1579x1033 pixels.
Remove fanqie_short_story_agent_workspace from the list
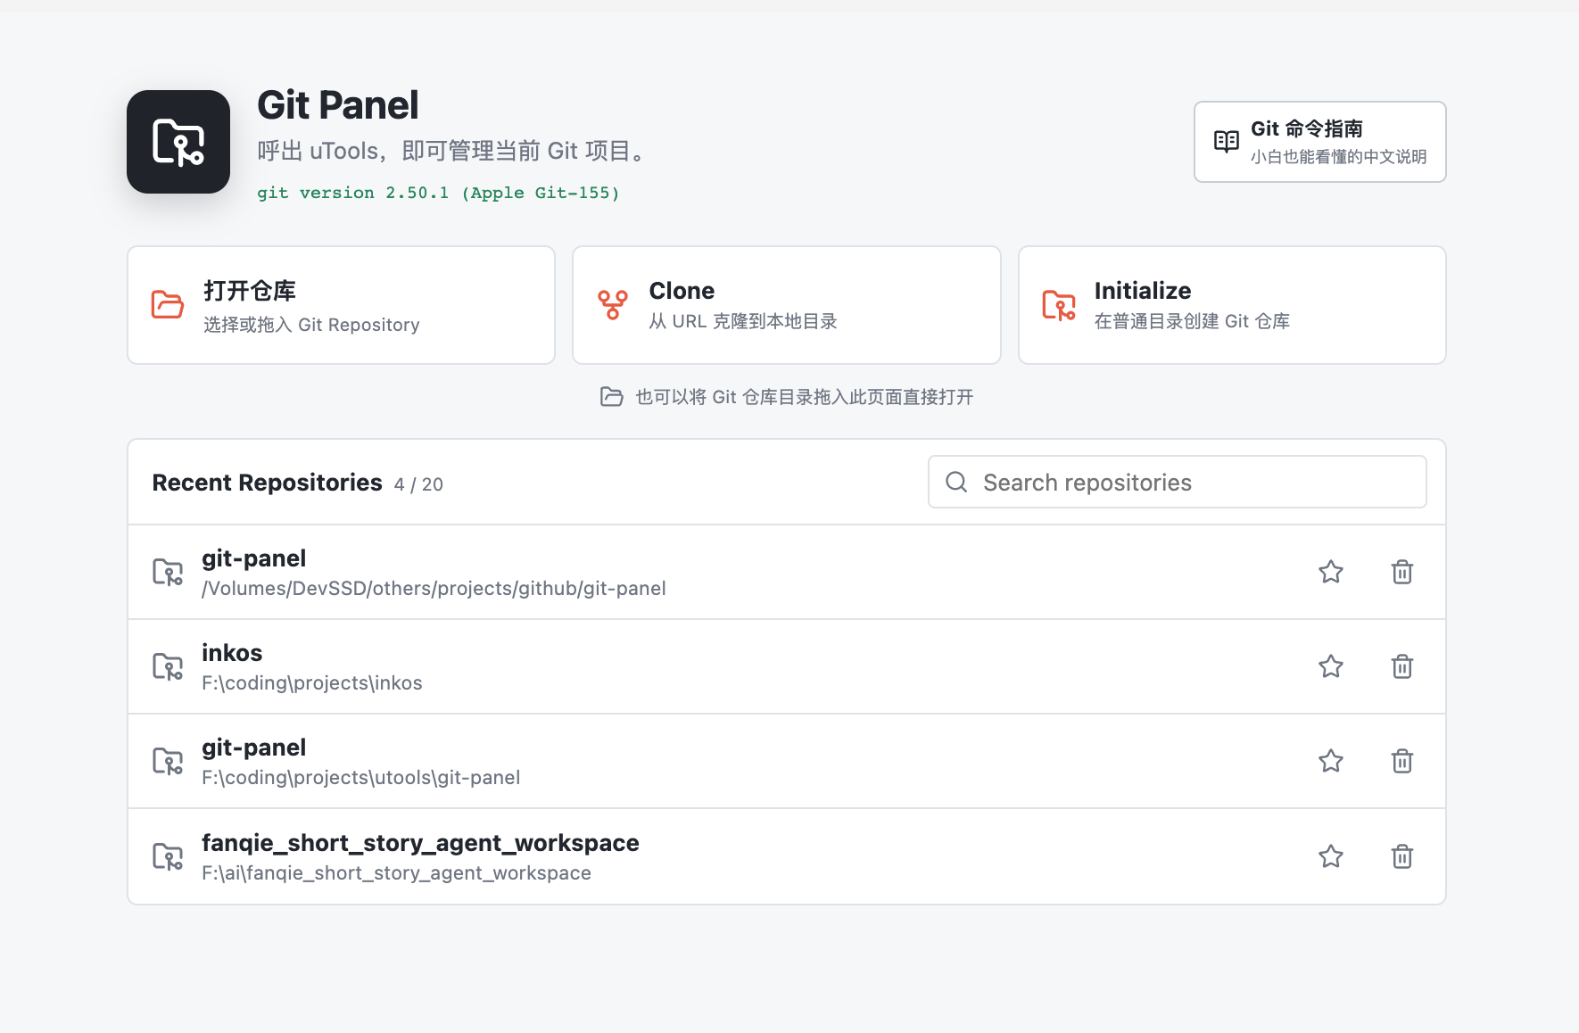(x=1402, y=856)
